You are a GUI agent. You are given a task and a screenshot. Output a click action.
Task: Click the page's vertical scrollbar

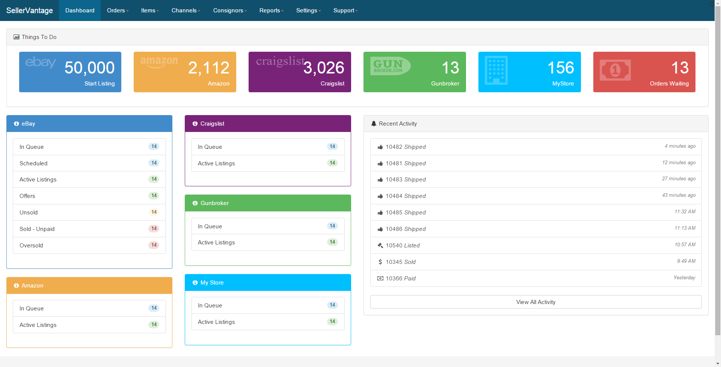point(718,169)
